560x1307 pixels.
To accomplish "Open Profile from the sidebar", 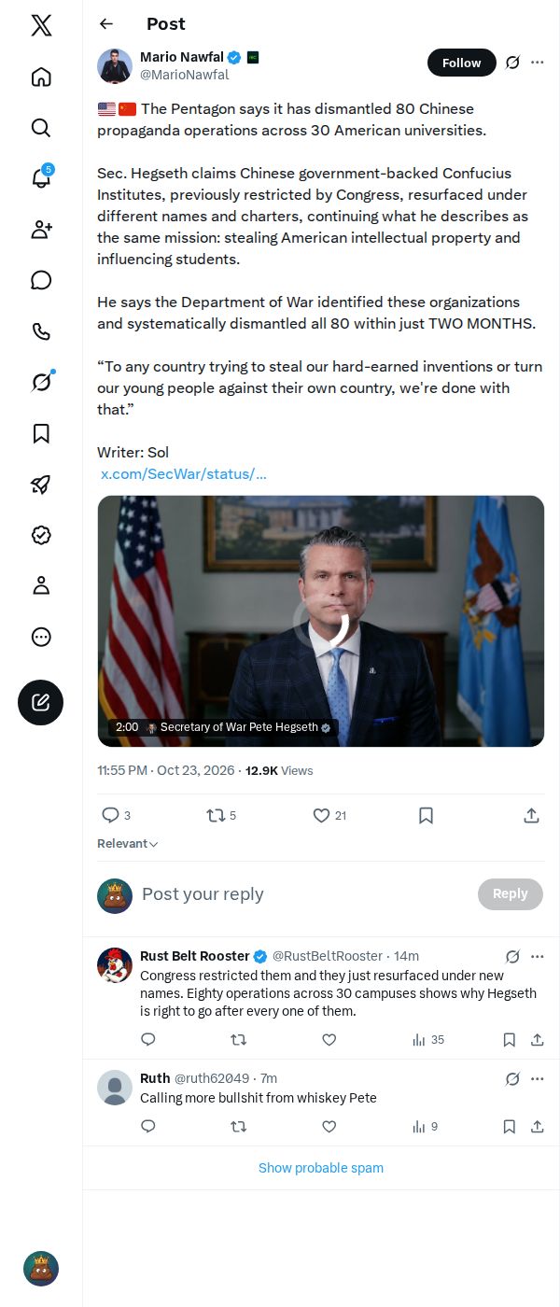I will (41, 585).
